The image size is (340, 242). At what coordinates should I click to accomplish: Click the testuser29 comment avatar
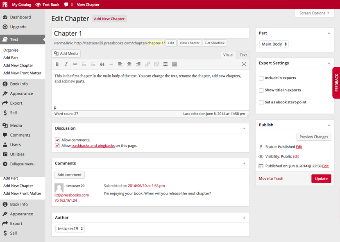coord(59,188)
